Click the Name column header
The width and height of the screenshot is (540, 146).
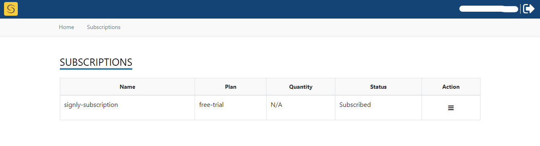[127, 87]
